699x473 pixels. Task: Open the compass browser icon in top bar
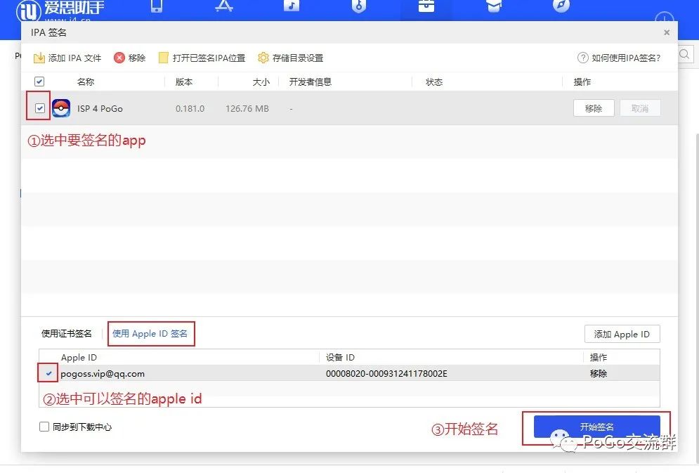(561, 6)
